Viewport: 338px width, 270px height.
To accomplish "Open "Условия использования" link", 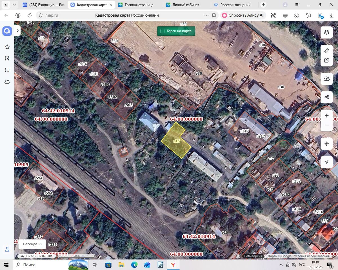I will click(x=312, y=256).
